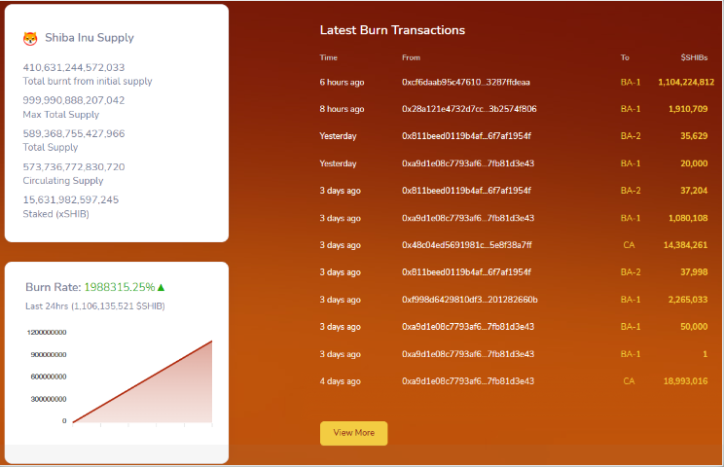
Task: Open the 0xa9d1e08c address in 1,080,108 row
Action: pos(468,218)
